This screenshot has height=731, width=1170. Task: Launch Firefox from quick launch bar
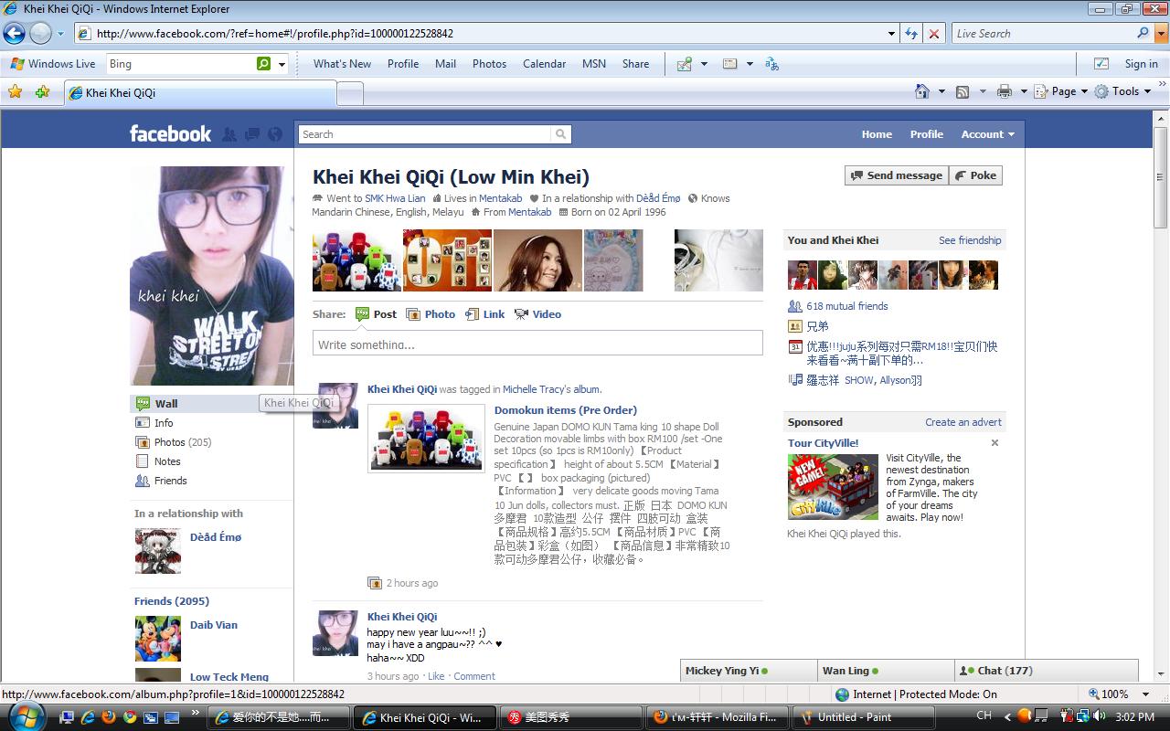108,717
